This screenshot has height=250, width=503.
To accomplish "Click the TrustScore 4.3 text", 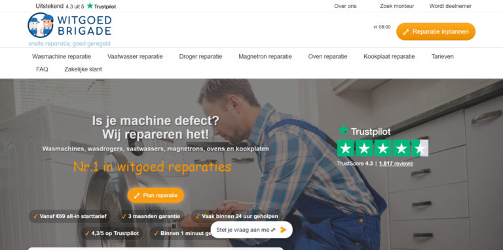I will [x=355, y=164].
